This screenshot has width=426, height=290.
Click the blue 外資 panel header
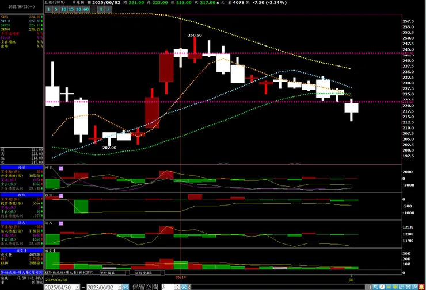(22, 168)
